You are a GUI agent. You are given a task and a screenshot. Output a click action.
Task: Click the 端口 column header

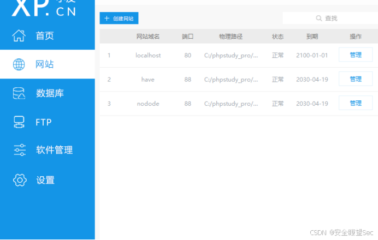(x=187, y=37)
